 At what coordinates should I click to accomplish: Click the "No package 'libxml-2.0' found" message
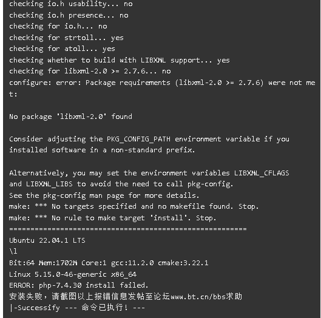70,117
